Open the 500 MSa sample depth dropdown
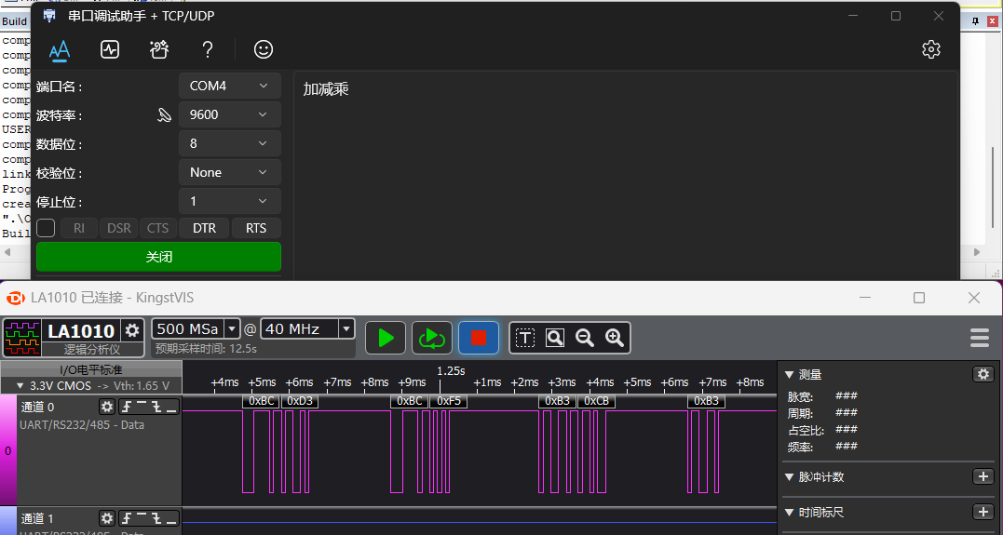 196,329
